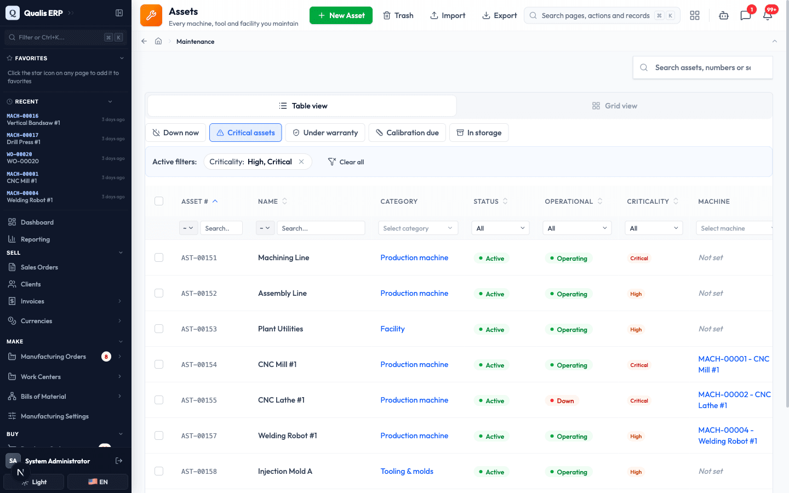Viewport: 789px width, 493px height.
Task: Switch to Grid view tab
Action: 615,106
